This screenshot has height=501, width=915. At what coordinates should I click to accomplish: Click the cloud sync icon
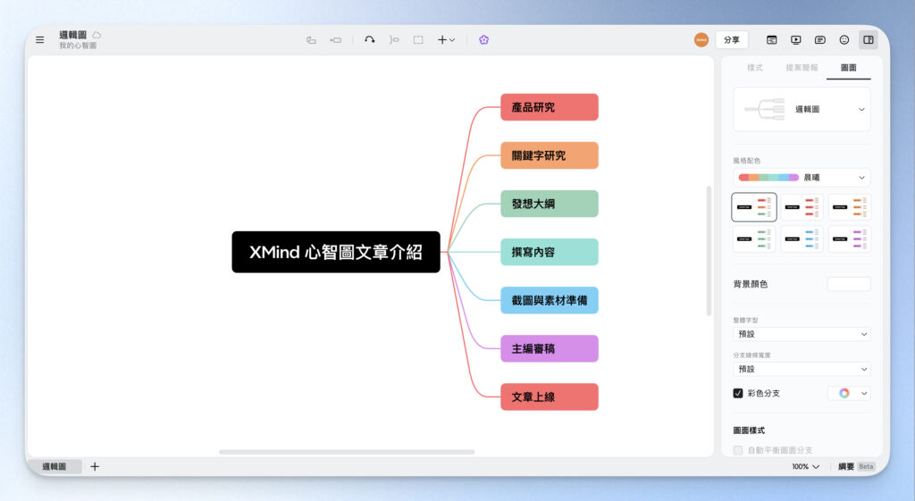(x=97, y=35)
